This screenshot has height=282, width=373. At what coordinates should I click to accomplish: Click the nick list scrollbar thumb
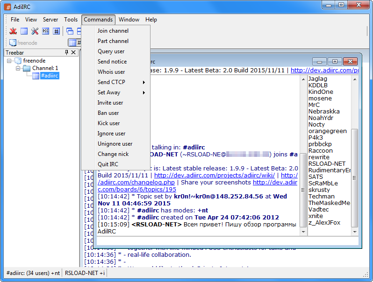355,178
